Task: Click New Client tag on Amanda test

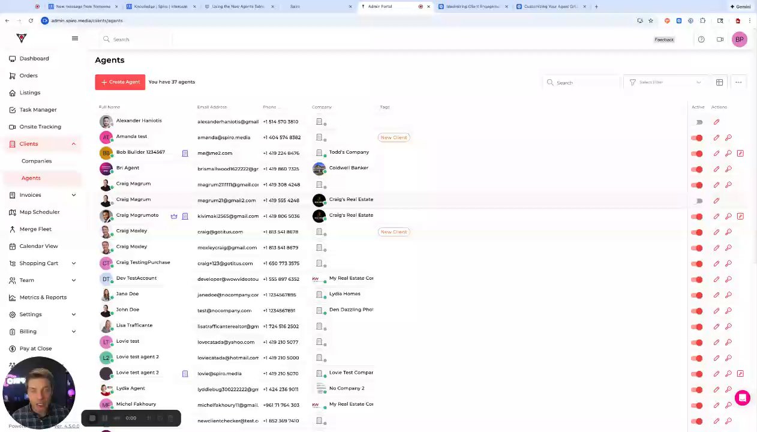Action: (393, 137)
